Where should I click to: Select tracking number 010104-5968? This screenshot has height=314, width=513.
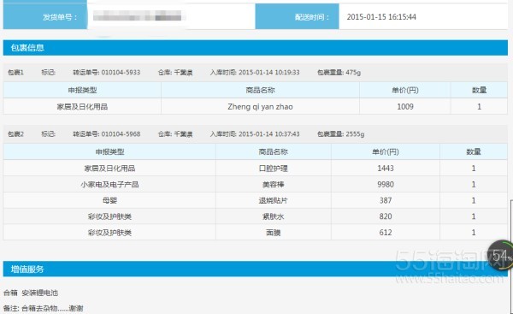tap(121, 134)
